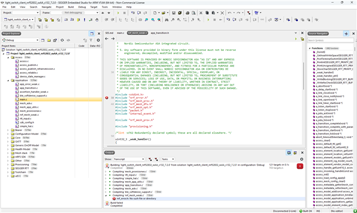Screen dimensions: 357x213
Task: Select main.c in the project tree
Action: (x=23, y=100)
